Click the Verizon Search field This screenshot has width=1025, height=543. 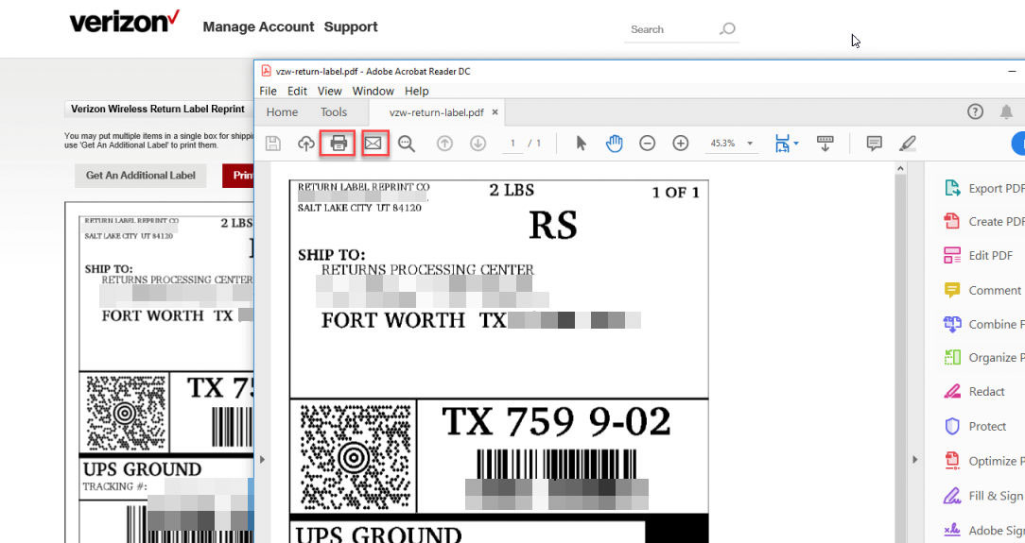pyautogui.click(x=671, y=29)
